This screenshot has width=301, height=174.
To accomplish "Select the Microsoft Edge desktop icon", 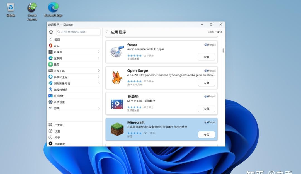I will pos(53,9).
